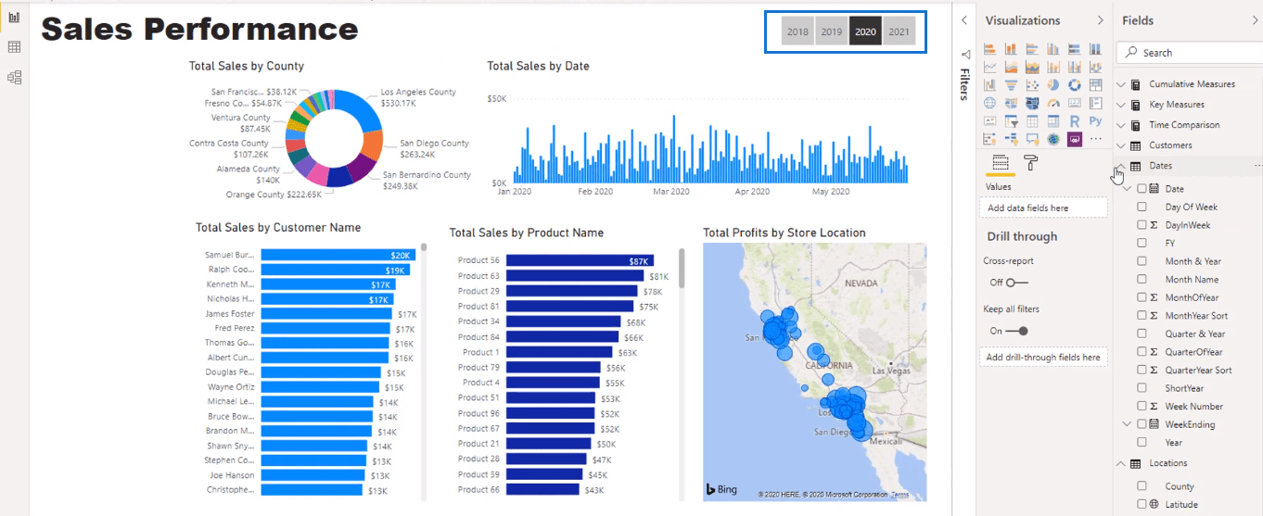Tick the Month Name field checkbox
The width and height of the screenshot is (1263, 516).
pos(1142,280)
